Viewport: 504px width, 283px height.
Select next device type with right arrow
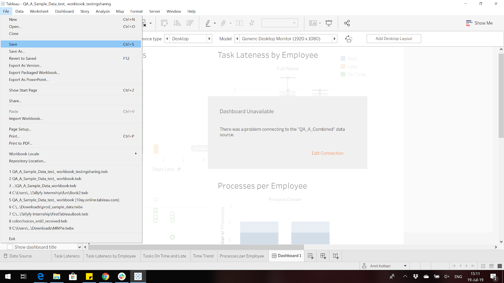[209, 39]
